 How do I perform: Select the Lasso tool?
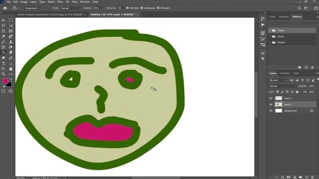click(x=3, y=25)
